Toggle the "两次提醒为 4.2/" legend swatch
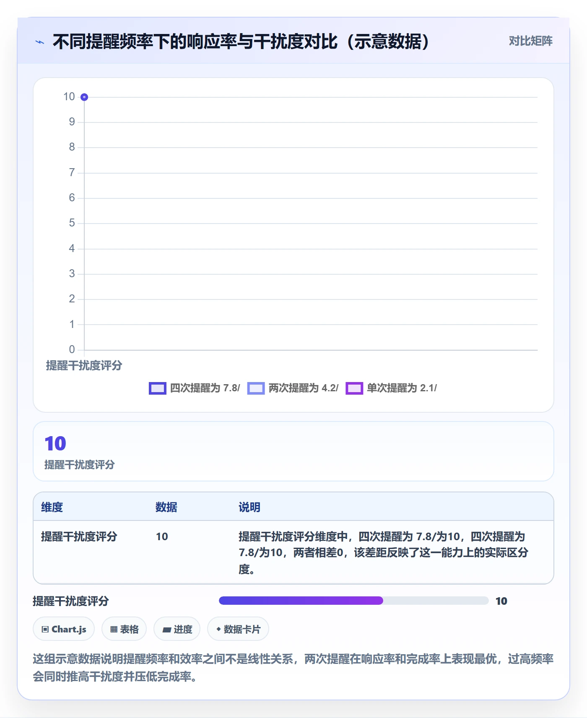 coord(256,388)
